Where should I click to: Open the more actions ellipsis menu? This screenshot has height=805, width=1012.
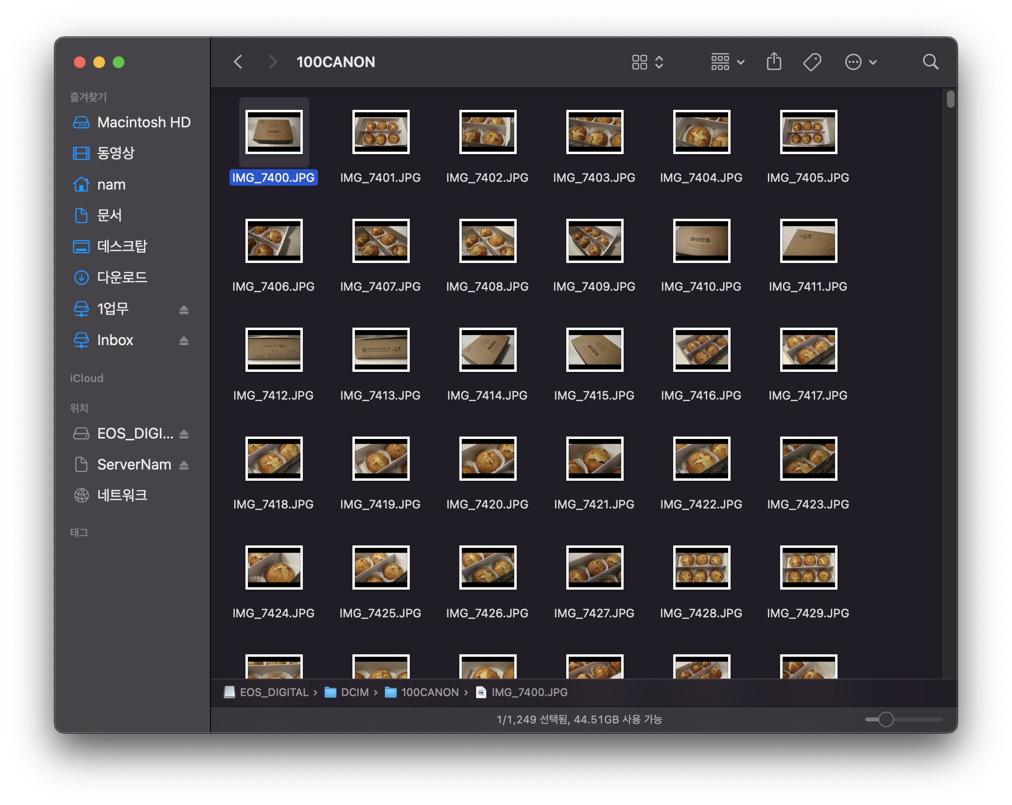tap(860, 62)
